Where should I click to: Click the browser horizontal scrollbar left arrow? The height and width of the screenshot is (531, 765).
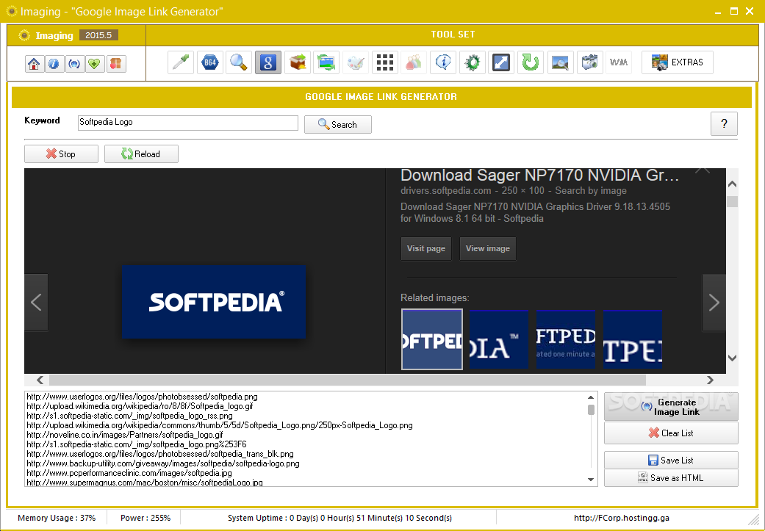click(x=40, y=380)
